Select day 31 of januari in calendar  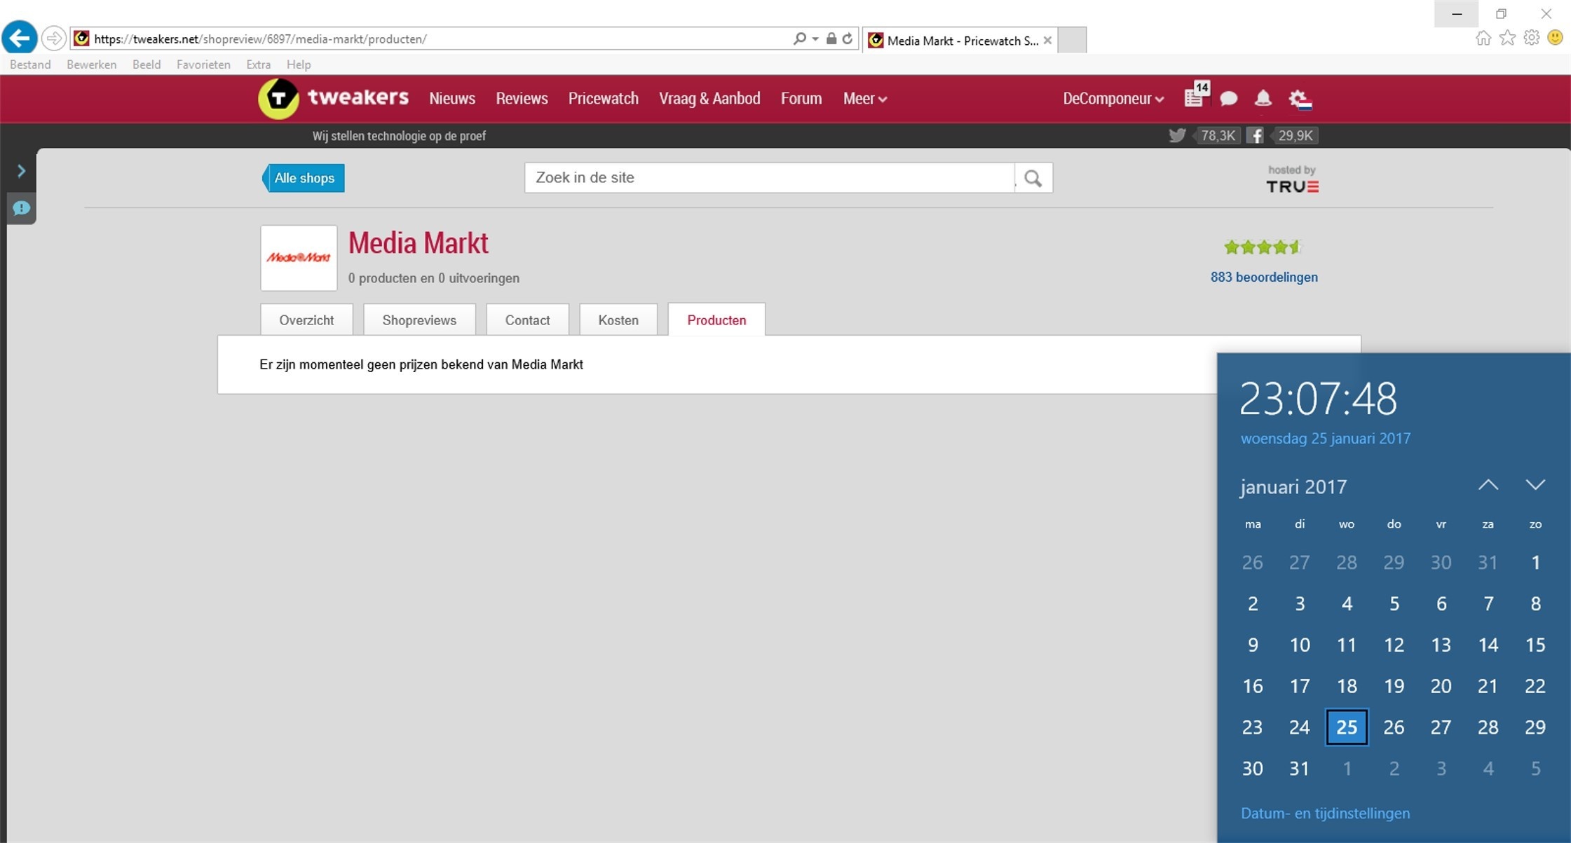coord(1300,769)
